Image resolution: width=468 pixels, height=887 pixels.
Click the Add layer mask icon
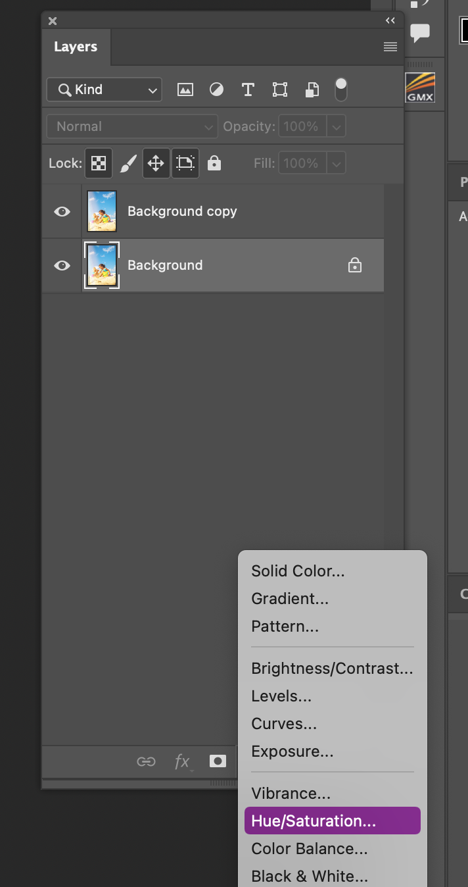(218, 761)
